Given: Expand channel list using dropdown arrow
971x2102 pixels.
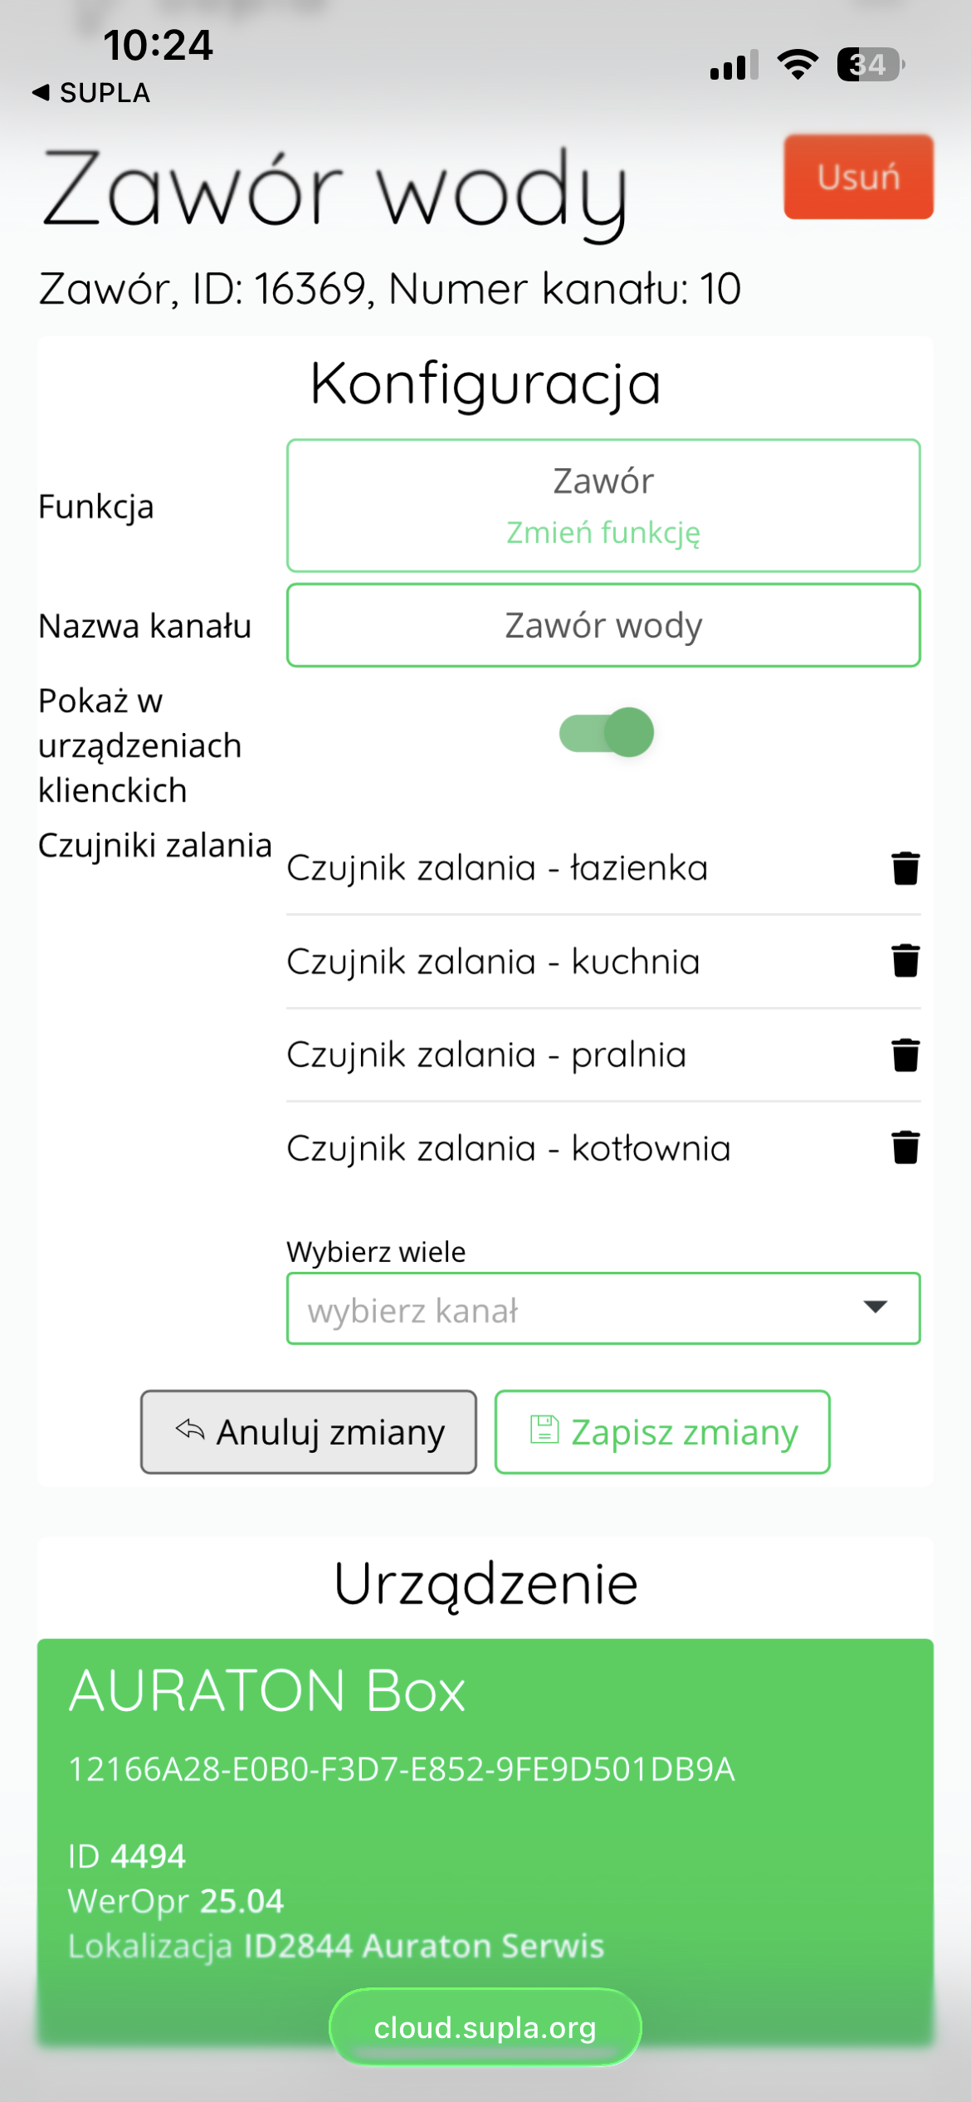Looking at the screenshot, I should pos(876,1307).
